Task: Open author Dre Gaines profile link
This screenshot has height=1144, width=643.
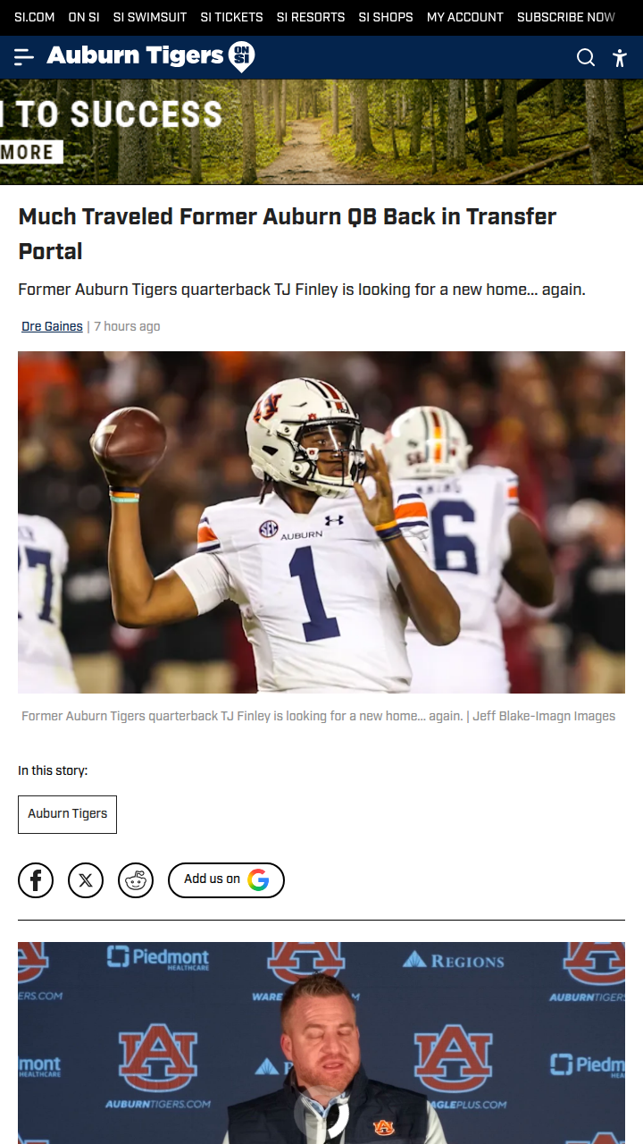Action: (x=52, y=326)
